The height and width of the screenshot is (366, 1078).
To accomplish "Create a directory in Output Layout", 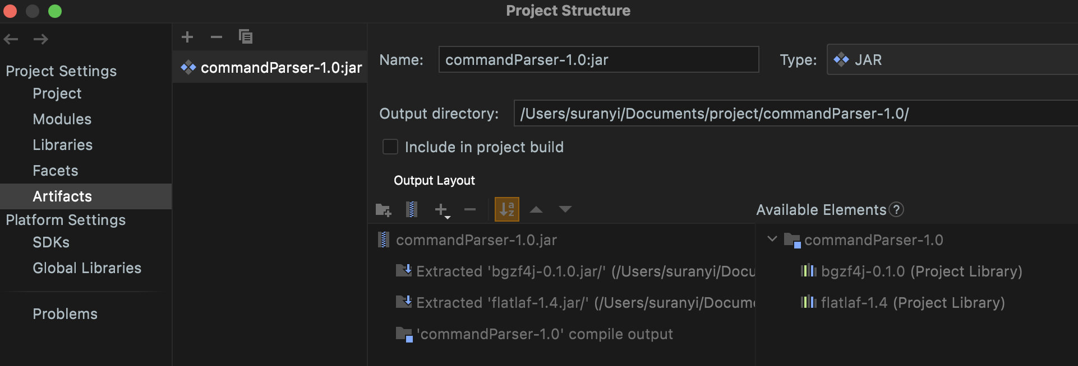I will click(x=383, y=210).
